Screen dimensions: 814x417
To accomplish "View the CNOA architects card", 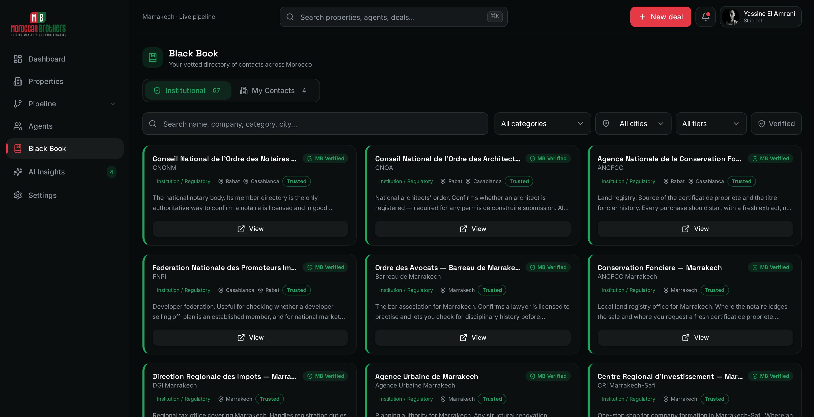I will 473,229.
